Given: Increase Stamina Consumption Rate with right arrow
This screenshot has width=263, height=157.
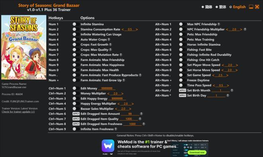Looking at the screenshot, I should (x=137, y=29).
